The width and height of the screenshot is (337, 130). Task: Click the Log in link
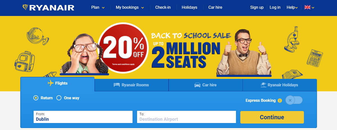click(275, 8)
